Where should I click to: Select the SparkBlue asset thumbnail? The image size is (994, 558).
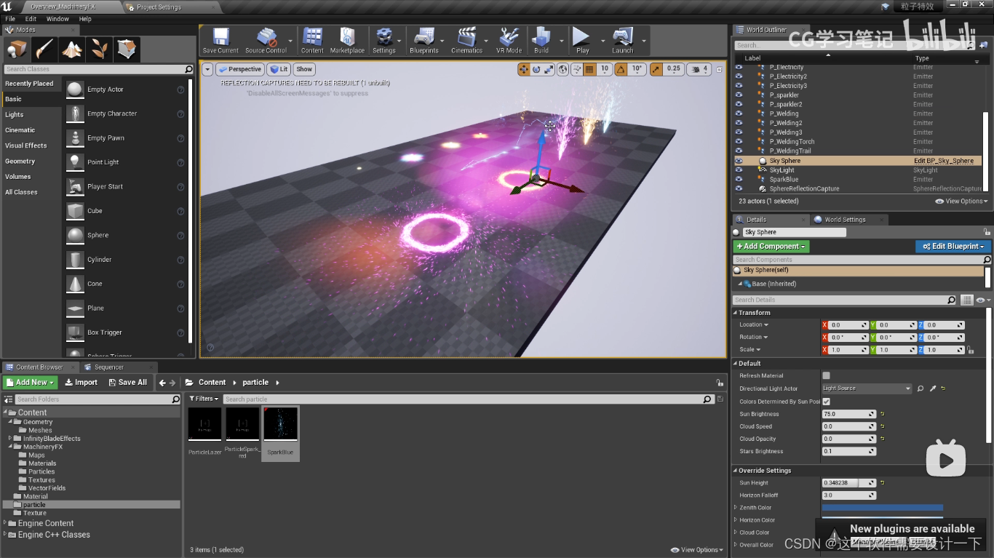(280, 424)
